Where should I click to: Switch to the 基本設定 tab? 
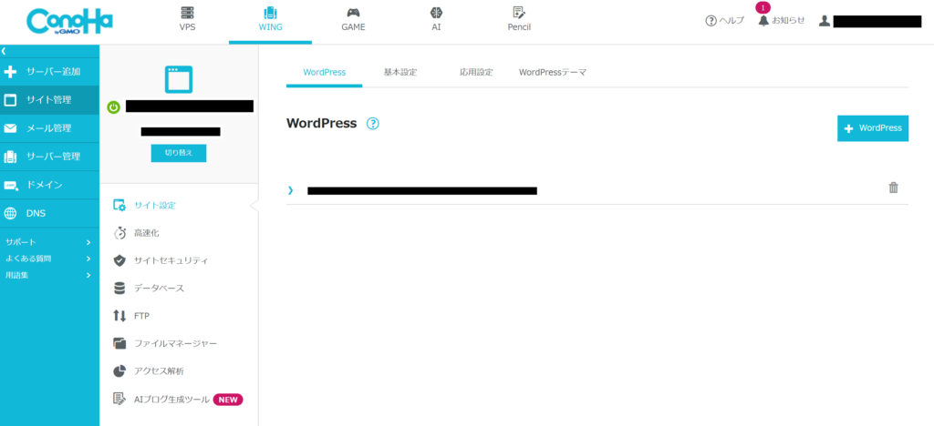pyautogui.click(x=400, y=72)
